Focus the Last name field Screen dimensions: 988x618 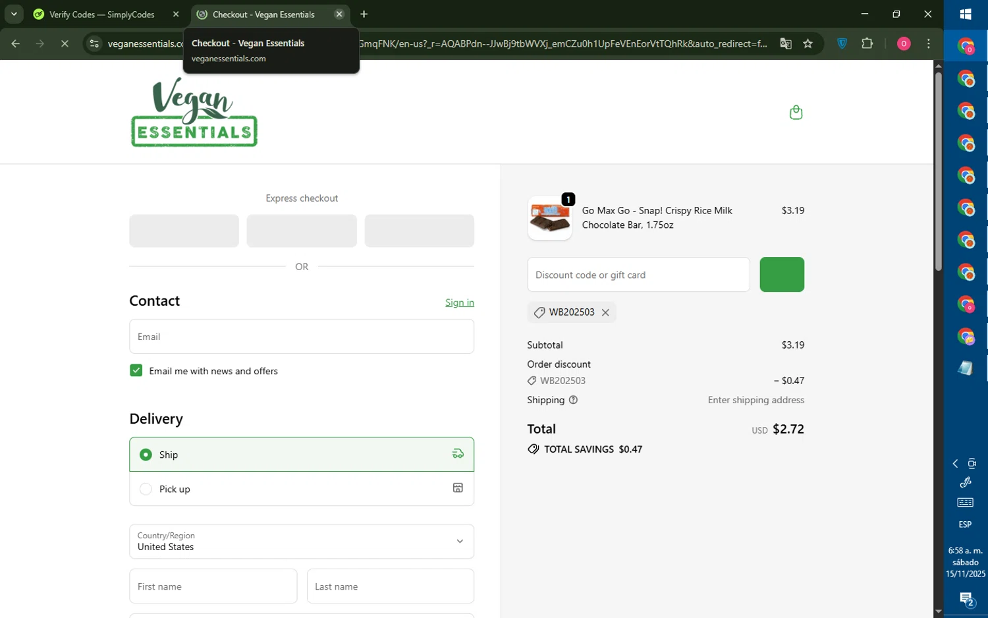click(x=391, y=586)
